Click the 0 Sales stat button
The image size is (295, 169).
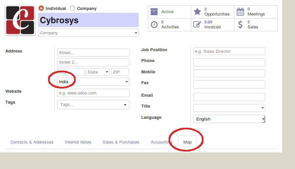click(256, 25)
